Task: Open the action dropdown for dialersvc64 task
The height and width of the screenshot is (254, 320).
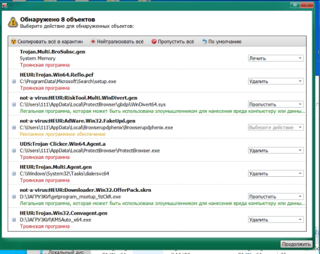Action: 276,174
